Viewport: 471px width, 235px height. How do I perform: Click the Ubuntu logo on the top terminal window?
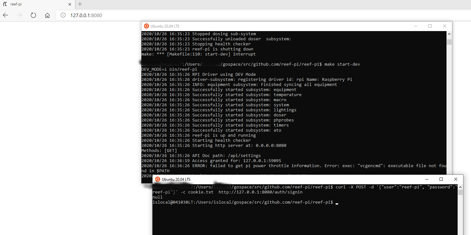pos(147,26)
